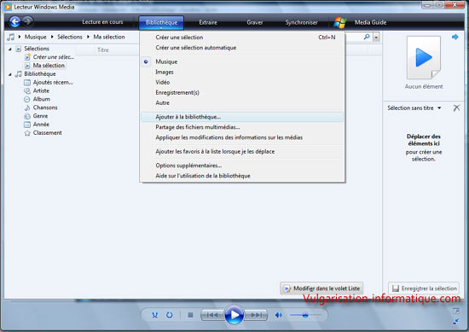
Task: Open Ajoutés récem... in the library tree
Action: [x=53, y=82]
